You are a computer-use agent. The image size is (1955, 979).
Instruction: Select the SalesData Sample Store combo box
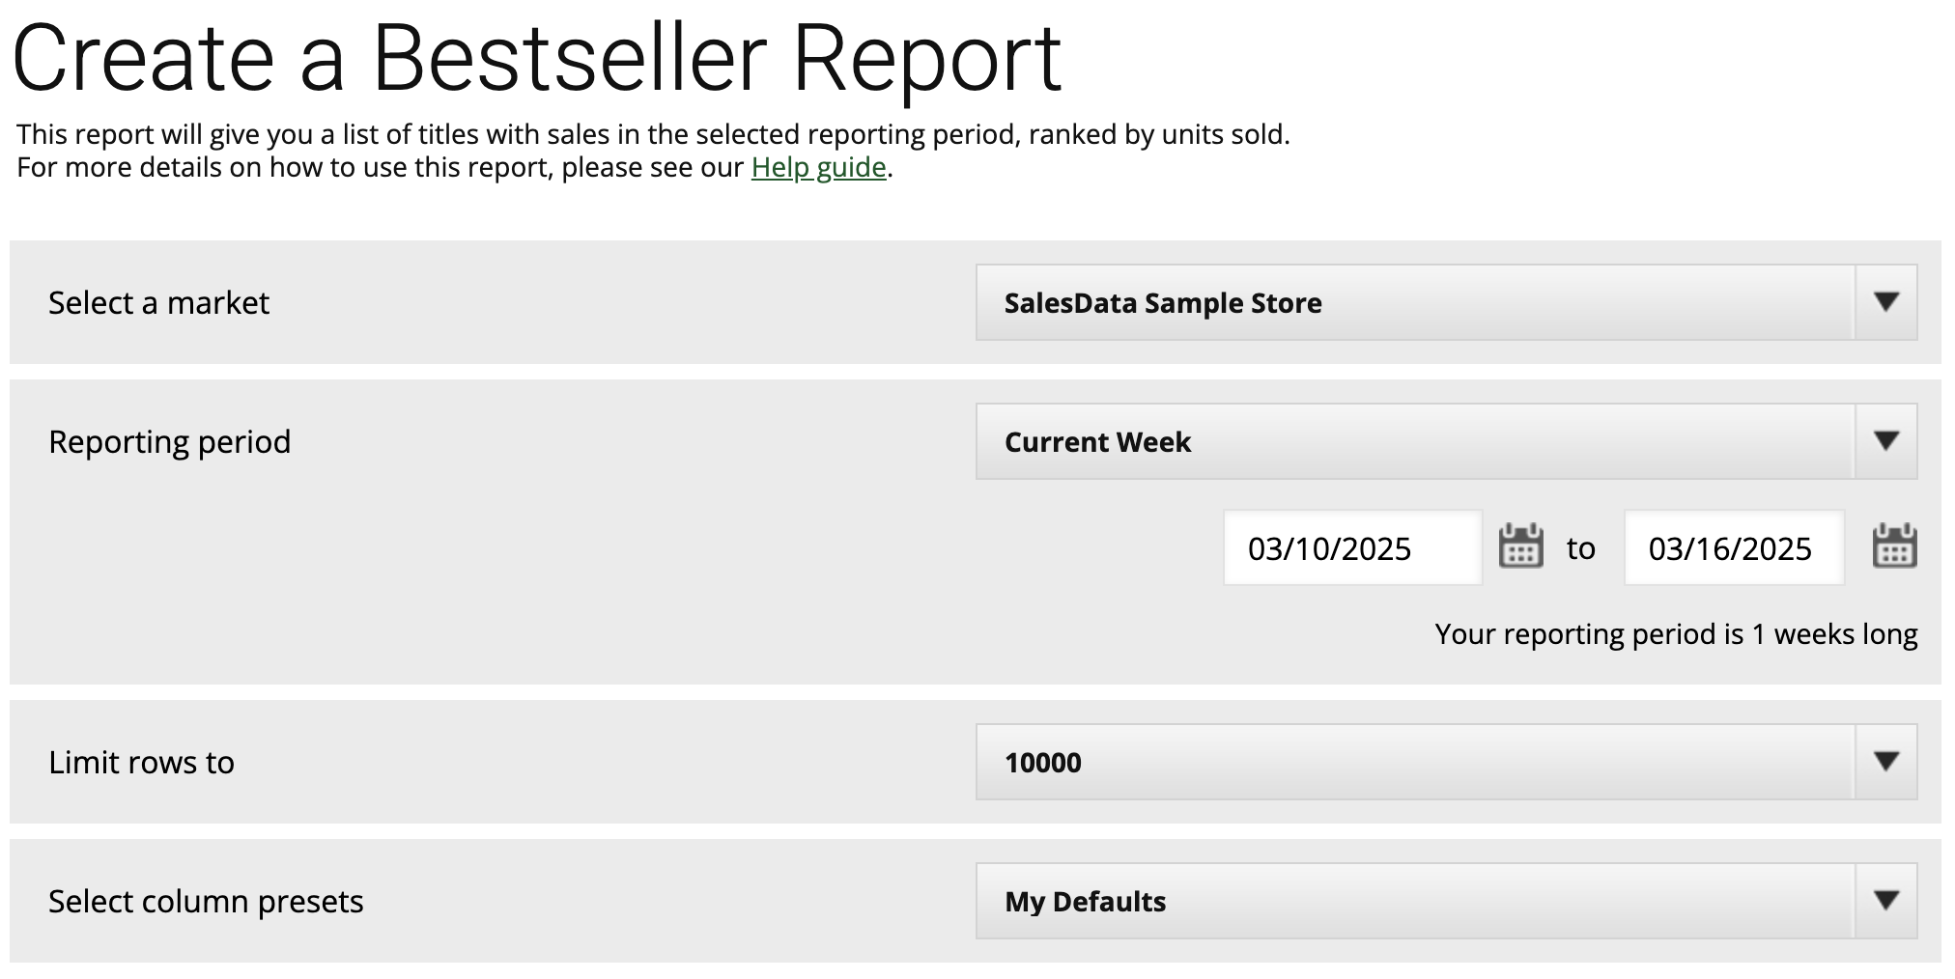[1446, 302]
